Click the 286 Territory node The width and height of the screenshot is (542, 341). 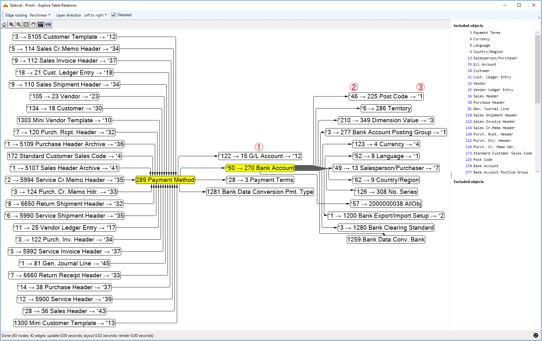[x=386, y=108]
